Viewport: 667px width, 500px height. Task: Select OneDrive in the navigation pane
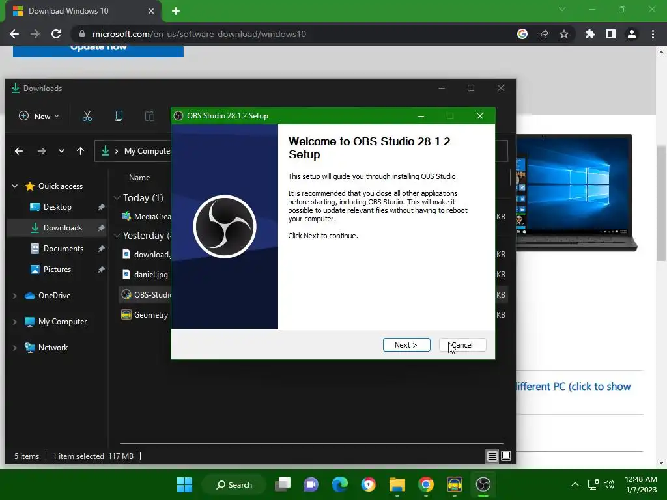55,296
